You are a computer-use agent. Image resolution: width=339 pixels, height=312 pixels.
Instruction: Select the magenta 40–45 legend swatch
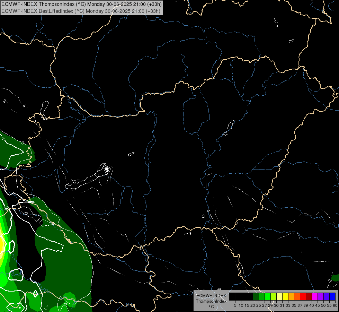click(315, 296)
